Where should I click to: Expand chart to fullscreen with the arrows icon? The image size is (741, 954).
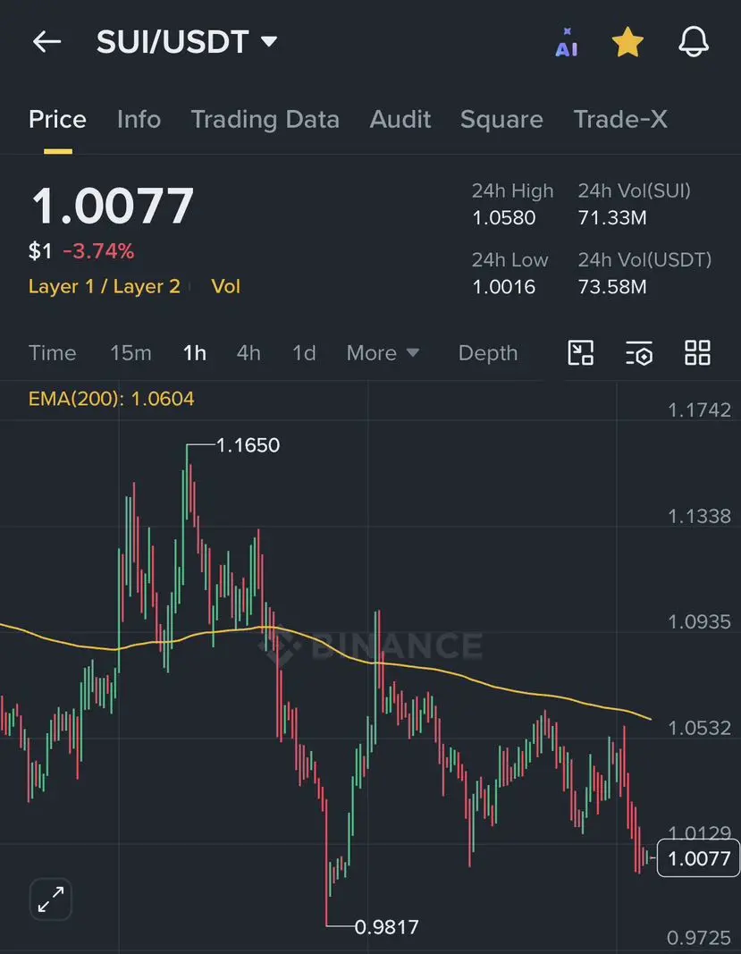point(50,899)
